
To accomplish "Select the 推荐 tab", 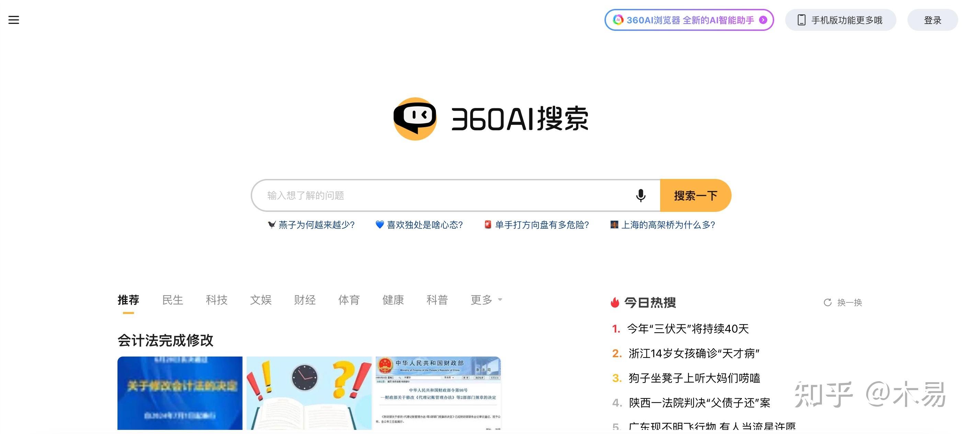I will (x=128, y=300).
